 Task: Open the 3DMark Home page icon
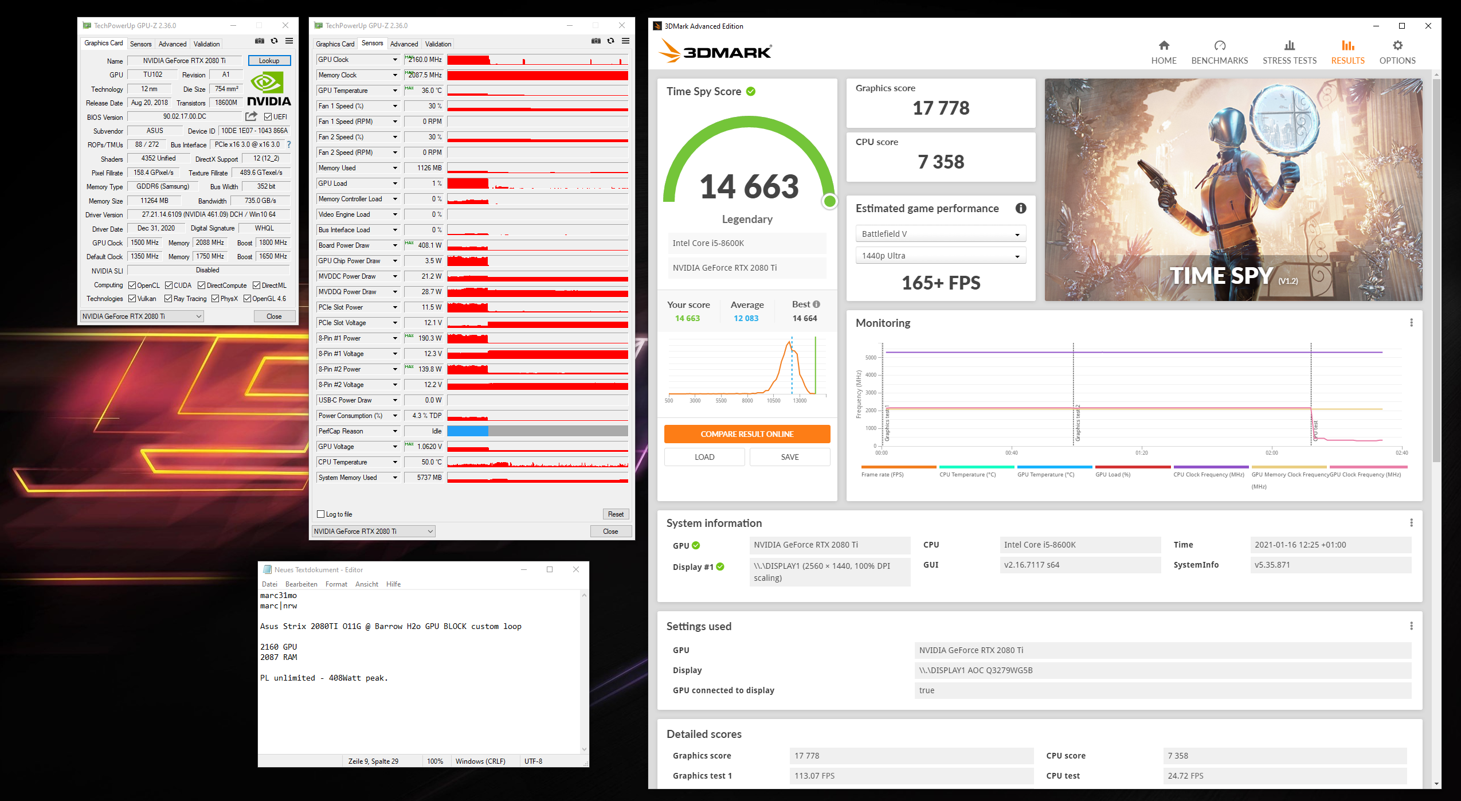point(1164,46)
